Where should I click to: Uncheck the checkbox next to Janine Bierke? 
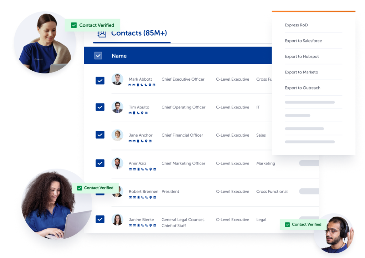click(100, 219)
